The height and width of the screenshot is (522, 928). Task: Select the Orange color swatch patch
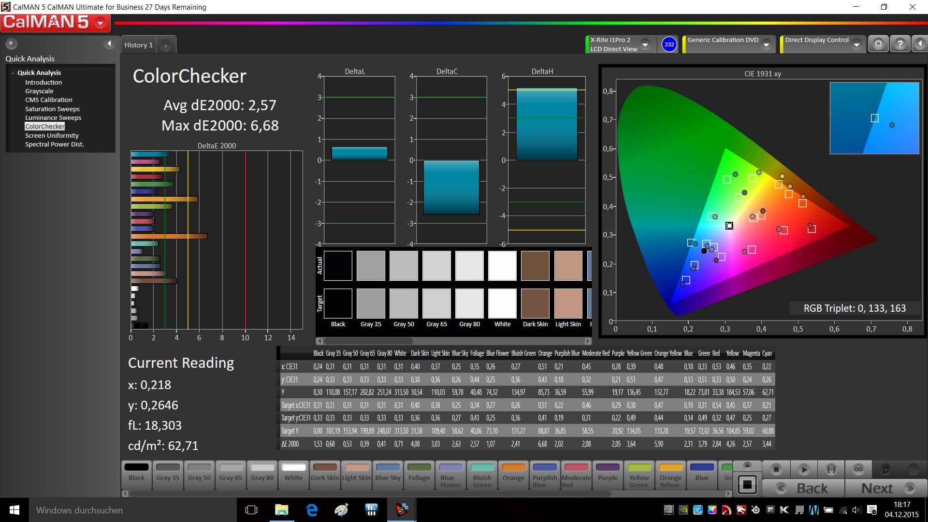pos(513,472)
